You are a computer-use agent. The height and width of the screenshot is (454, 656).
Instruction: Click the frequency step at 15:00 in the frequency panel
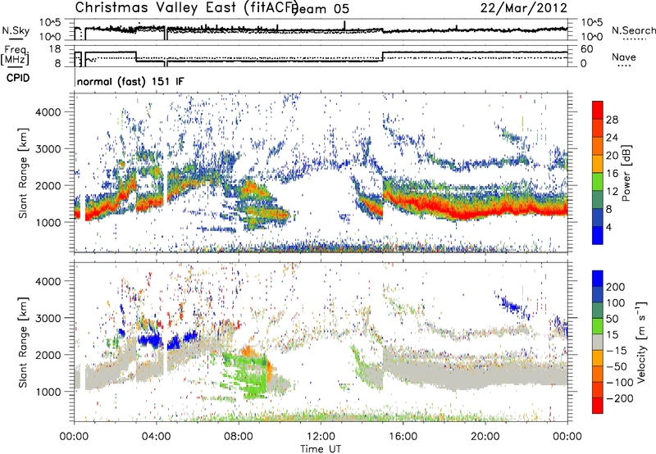click(x=383, y=57)
